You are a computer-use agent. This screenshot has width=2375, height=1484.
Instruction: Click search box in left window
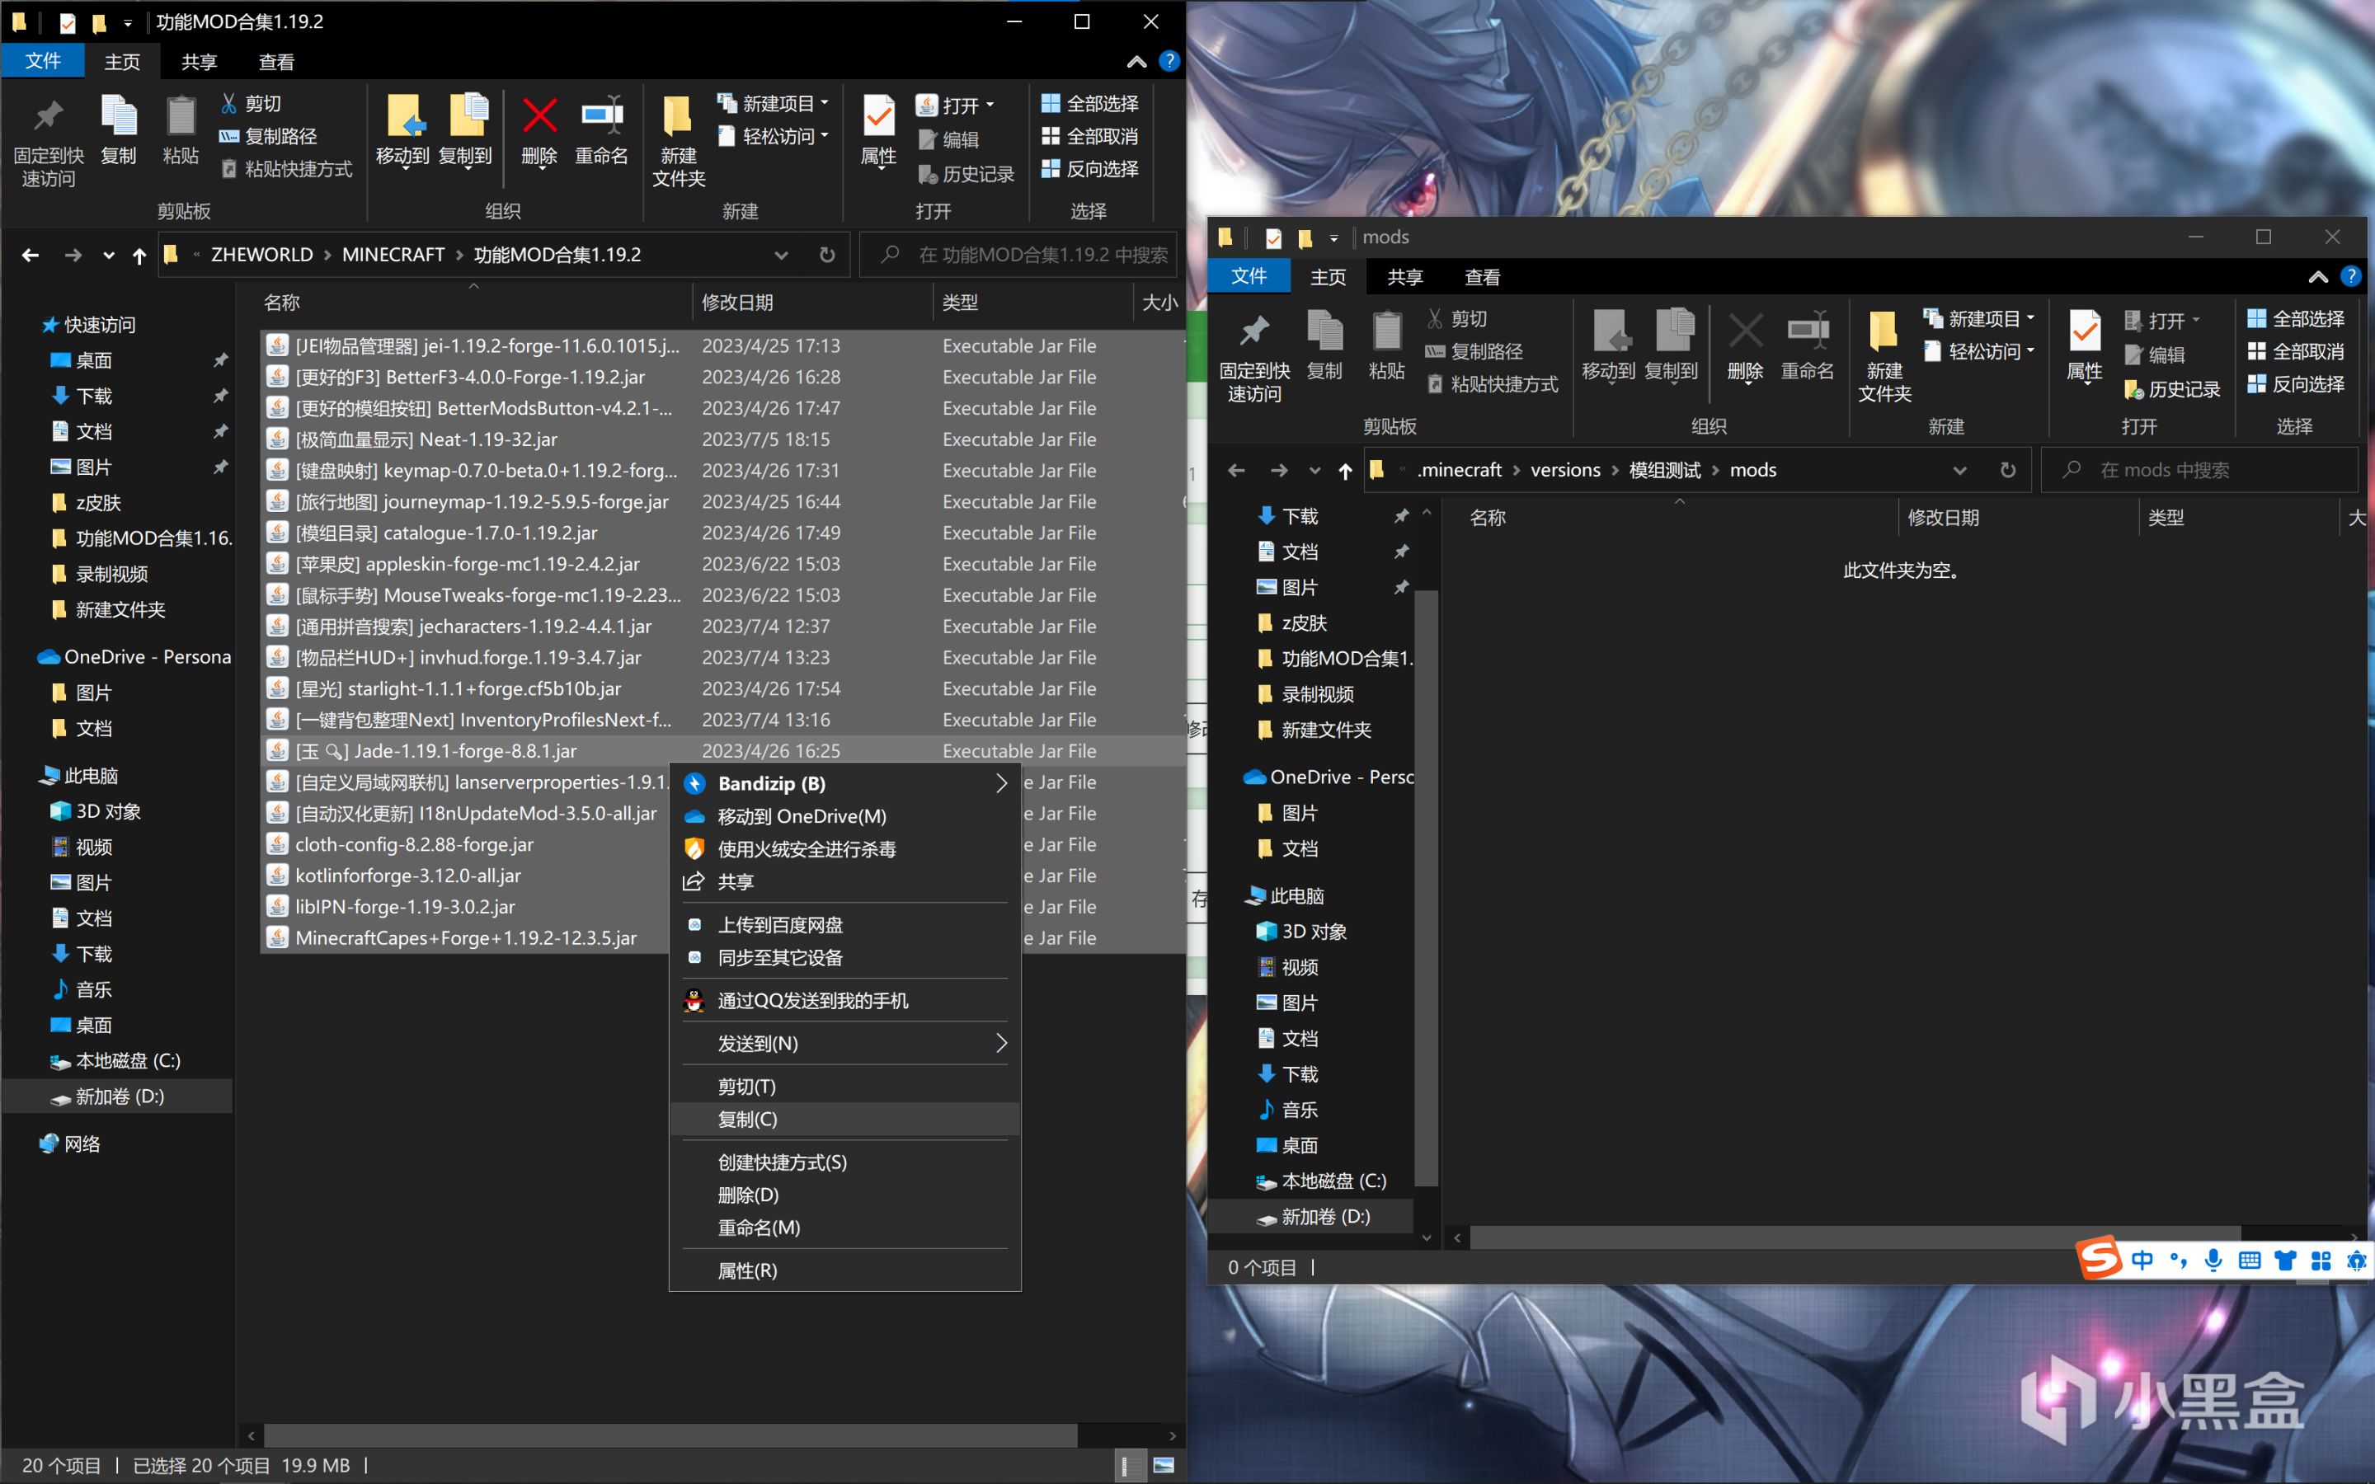pyautogui.click(x=1018, y=256)
